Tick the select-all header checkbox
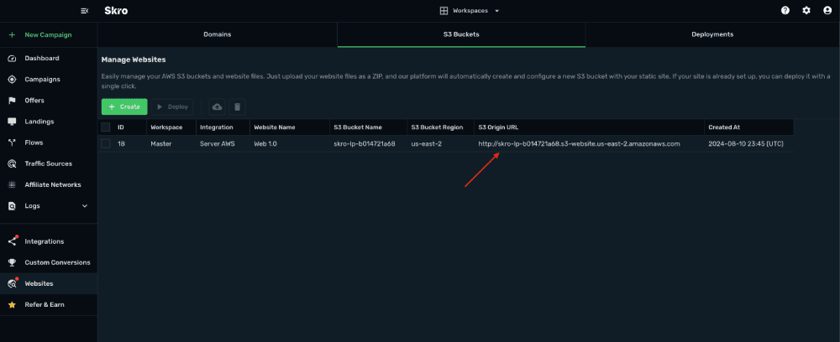Viewport: 840px width, 342px height. tap(106, 127)
